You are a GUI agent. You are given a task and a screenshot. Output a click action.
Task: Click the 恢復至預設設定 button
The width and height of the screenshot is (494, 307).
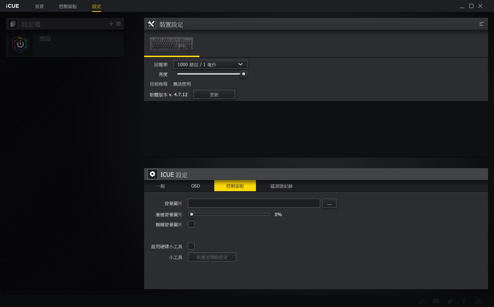pos(212,257)
